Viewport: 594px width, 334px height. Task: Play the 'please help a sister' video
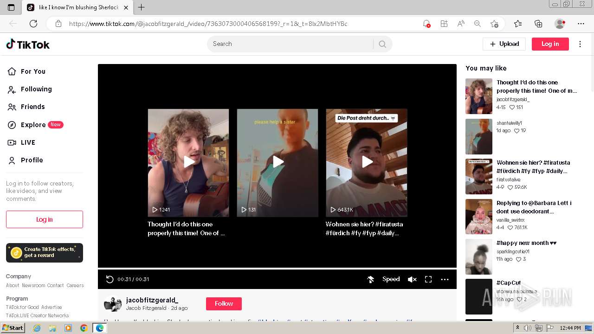coord(278,162)
